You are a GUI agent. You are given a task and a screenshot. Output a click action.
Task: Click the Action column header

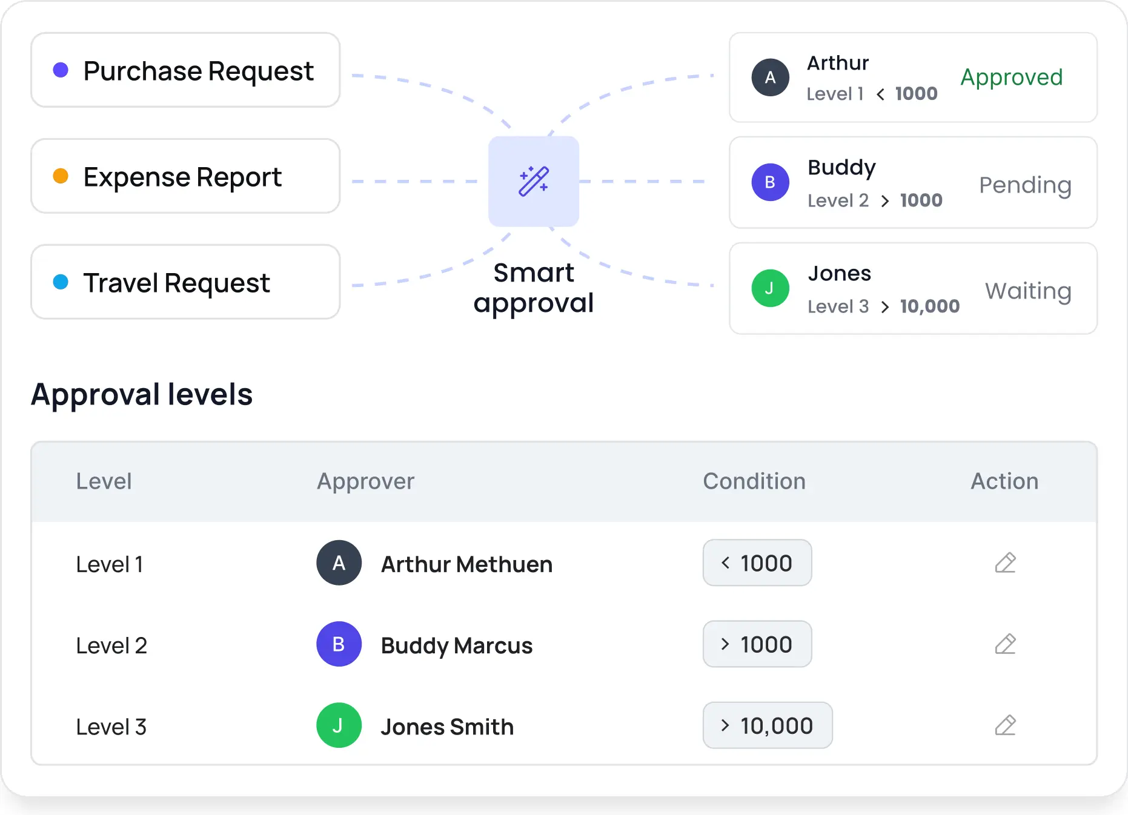click(x=1004, y=481)
